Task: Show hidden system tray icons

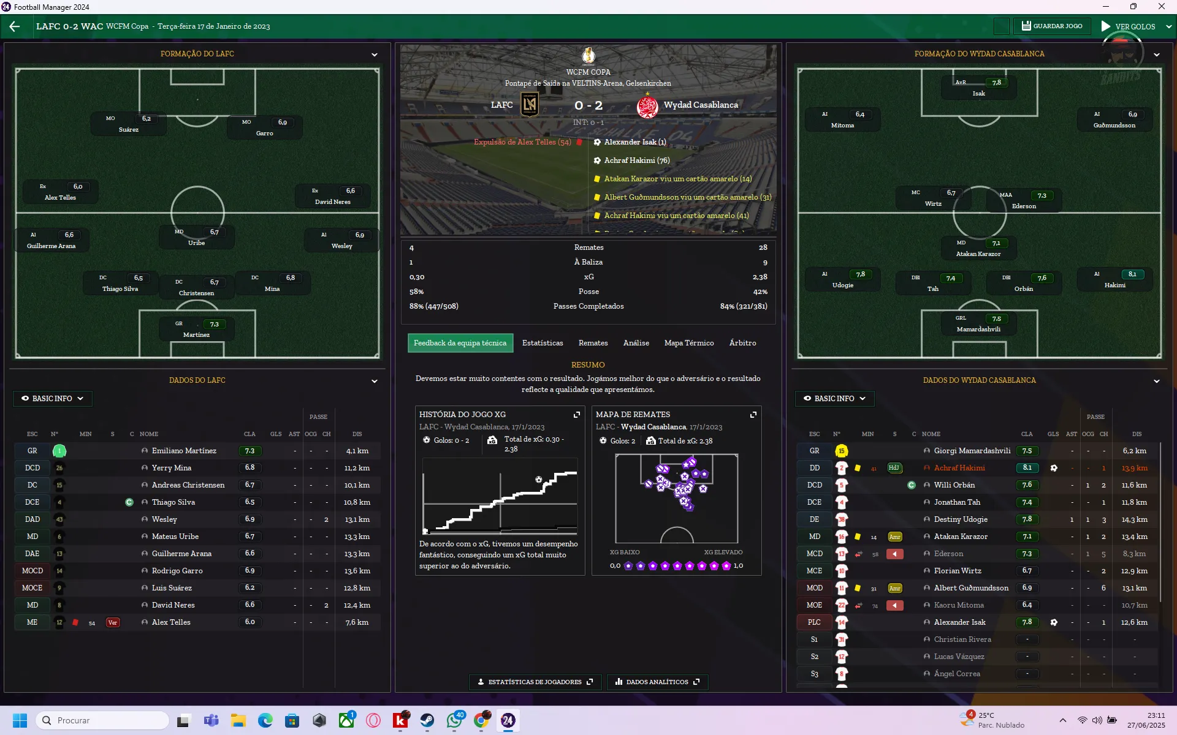Action: 1062,720
